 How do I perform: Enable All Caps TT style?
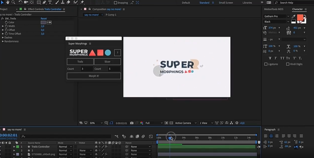(x=283, y=58)
